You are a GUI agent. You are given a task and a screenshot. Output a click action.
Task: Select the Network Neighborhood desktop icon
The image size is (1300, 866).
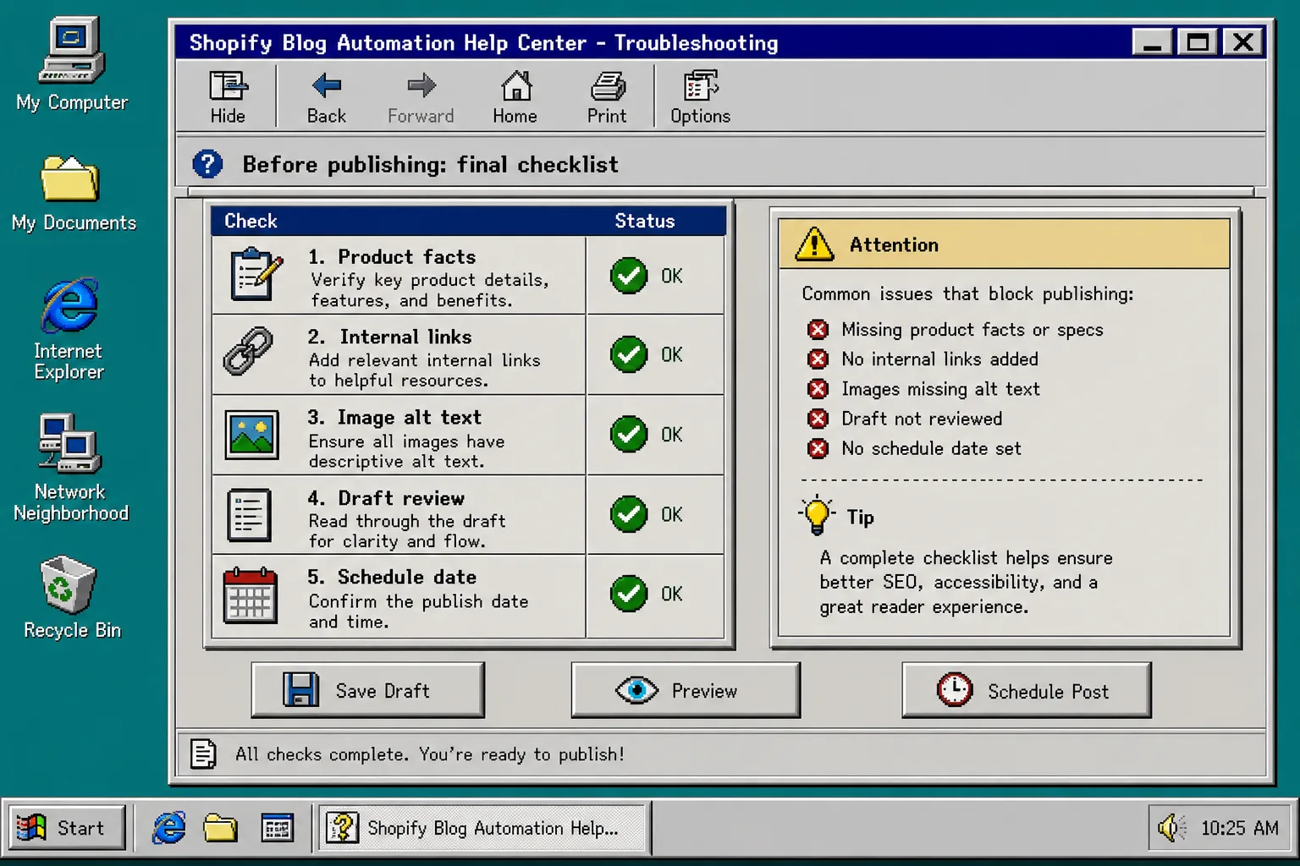pyautogui.click(x=70, y=468)
